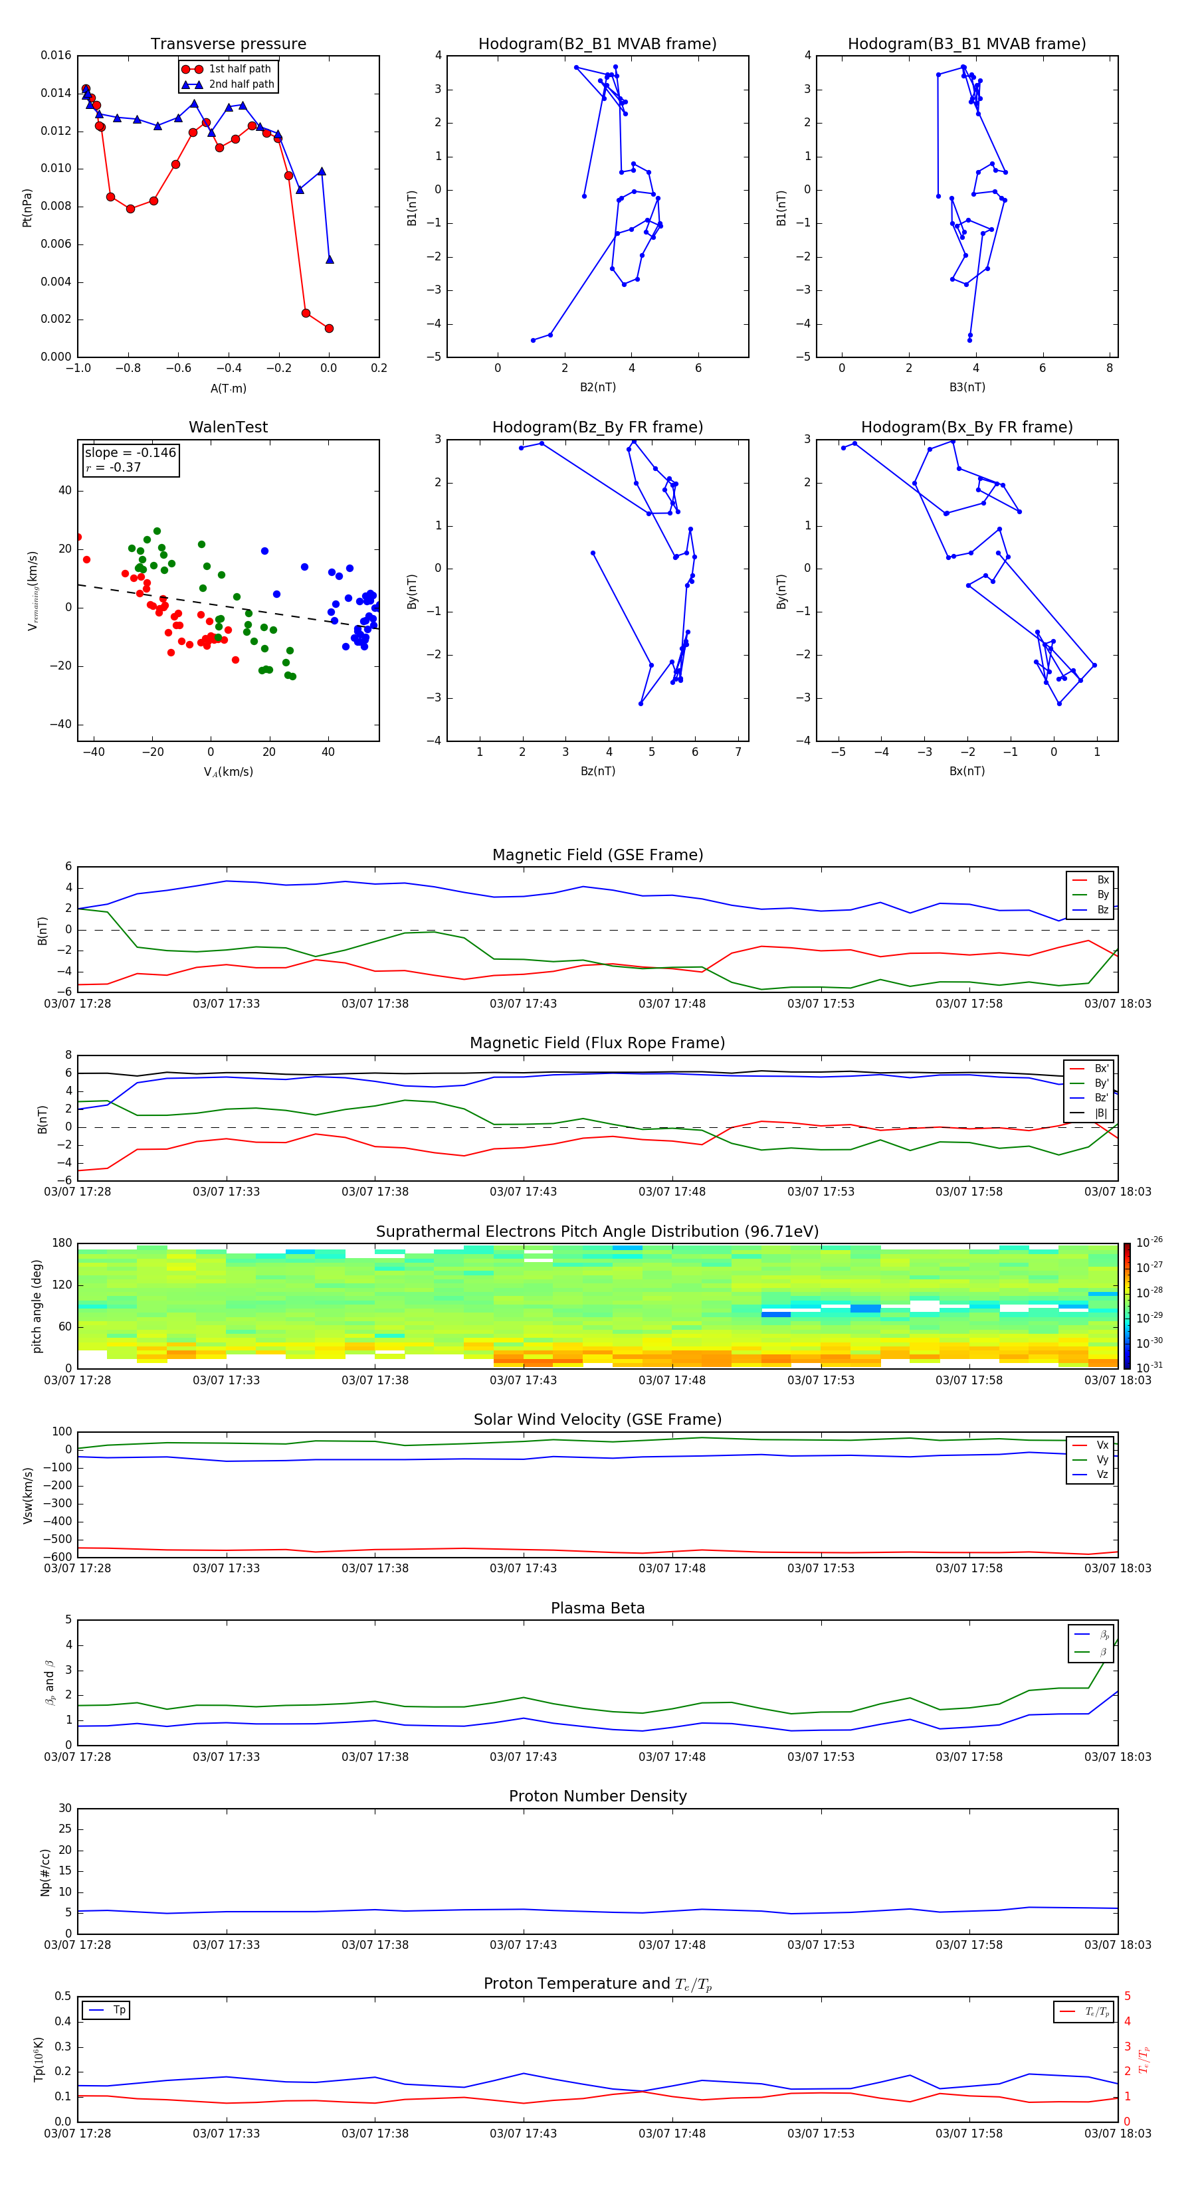Click the 'A(T·m)' x-axis label
Image resolution: width=1196 pixels, height=2192 pixels.
(x=228, y=388)
